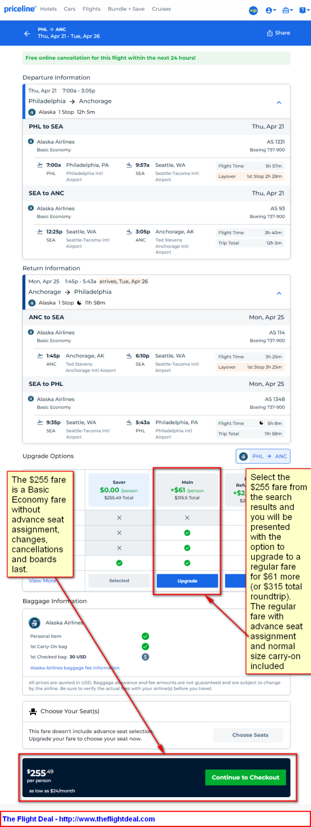Click landing icon beside 5:43a Philadelphia
This screenshot has height=827, width=311.
click(x=129, y=422)
